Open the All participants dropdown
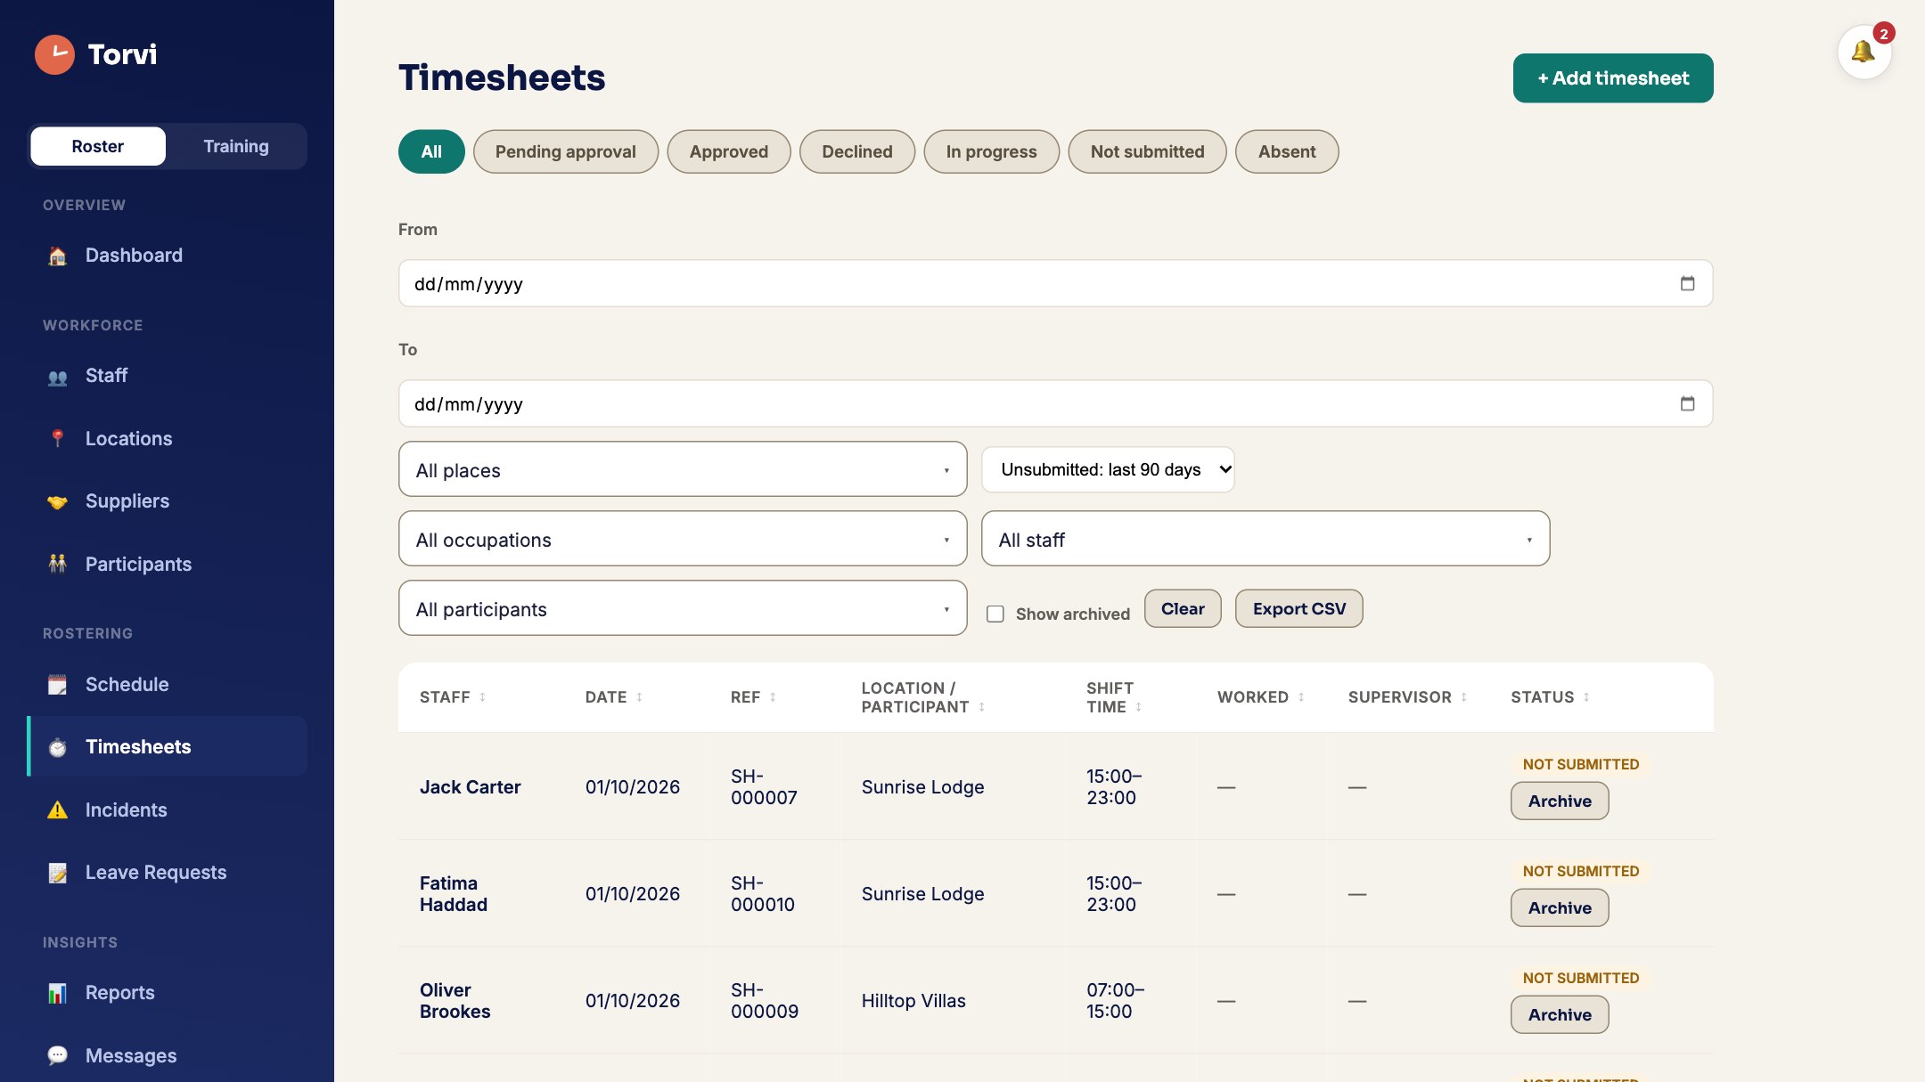 coord(683,608)
